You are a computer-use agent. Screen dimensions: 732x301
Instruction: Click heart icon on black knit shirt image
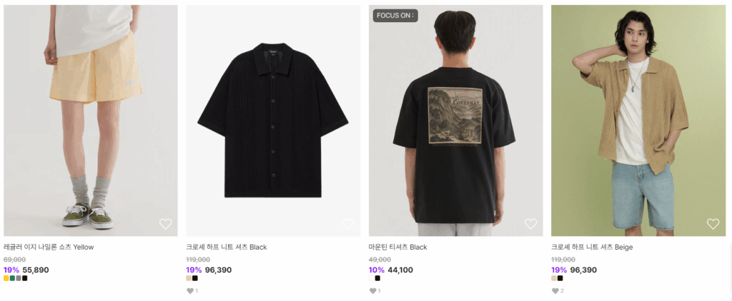click(348, 224)
